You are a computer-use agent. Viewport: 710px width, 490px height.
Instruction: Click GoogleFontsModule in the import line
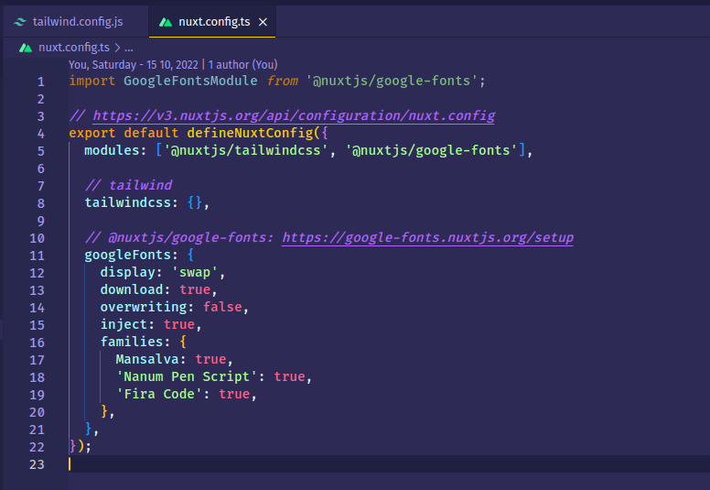click(x=190, y=81)
